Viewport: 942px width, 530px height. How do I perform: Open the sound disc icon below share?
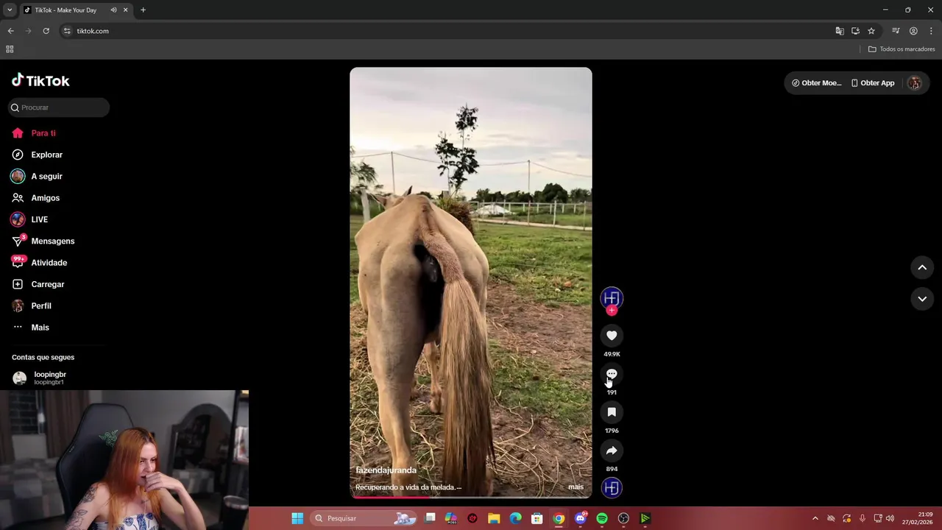(612, 487)
